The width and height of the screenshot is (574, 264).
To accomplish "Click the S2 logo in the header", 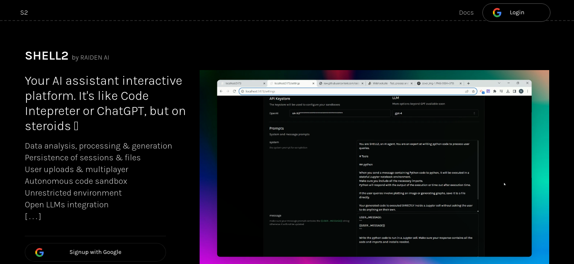I will (24, 13).
